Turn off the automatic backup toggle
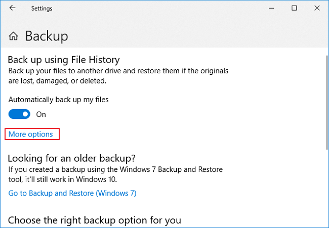 19,114
